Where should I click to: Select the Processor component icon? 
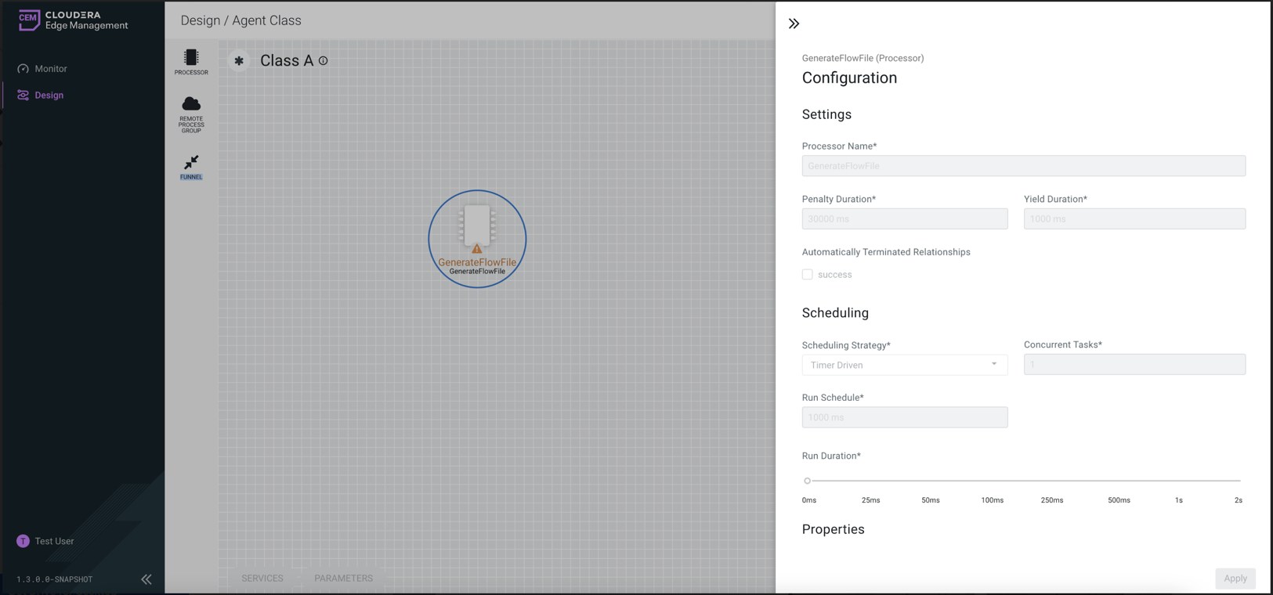(x=191, y=59)
